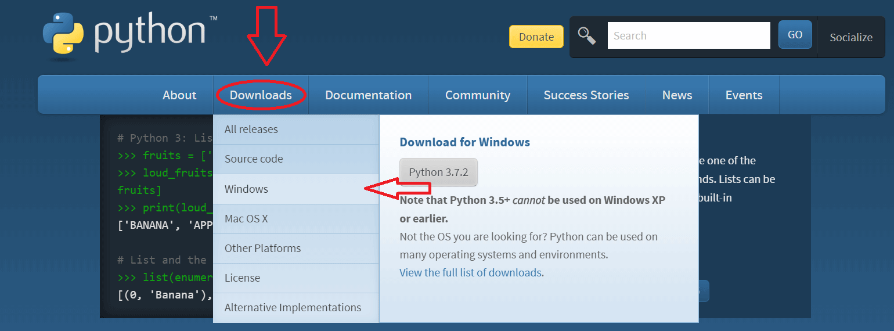Screen dimensions: 894x331
Task: Type in the Search input field
Action: tap(688, 35)
